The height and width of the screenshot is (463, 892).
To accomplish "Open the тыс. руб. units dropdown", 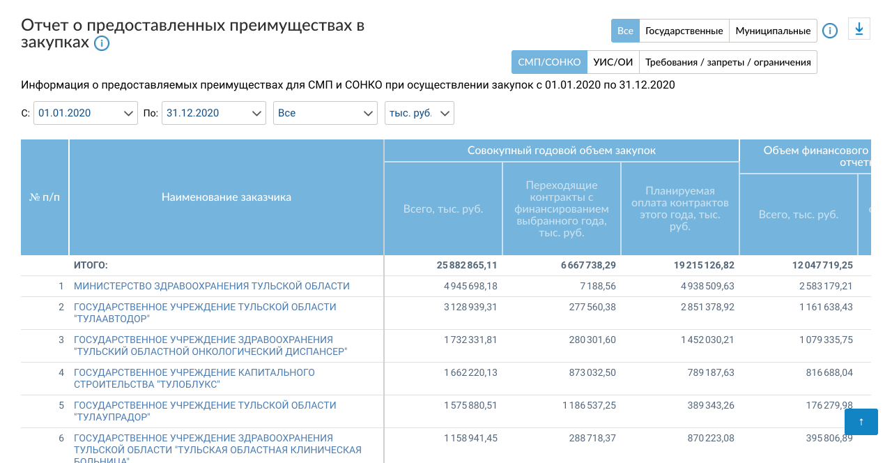I will [x=419, y=113].
